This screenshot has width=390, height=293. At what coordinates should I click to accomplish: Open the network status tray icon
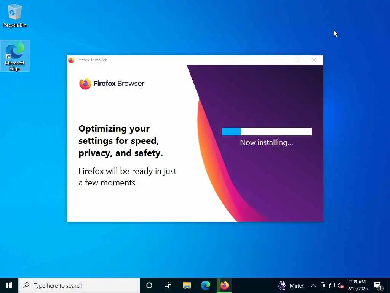tap(332, 285)
